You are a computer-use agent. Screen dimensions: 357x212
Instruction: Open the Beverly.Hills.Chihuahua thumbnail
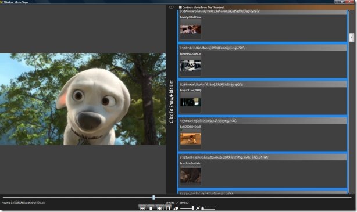[190, 30]
